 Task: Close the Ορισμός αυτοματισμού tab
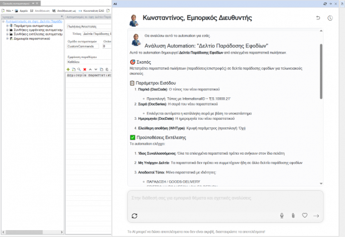37,3
